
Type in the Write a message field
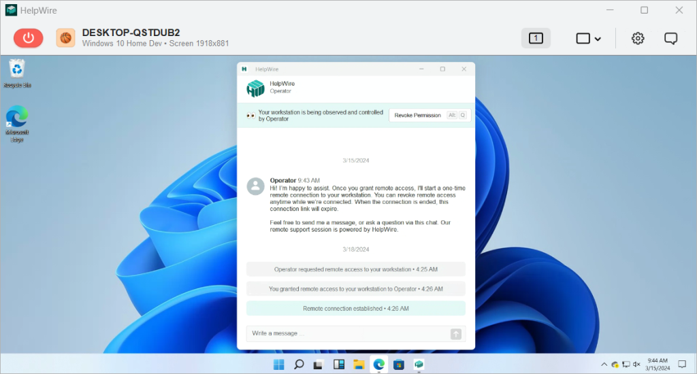347,334
